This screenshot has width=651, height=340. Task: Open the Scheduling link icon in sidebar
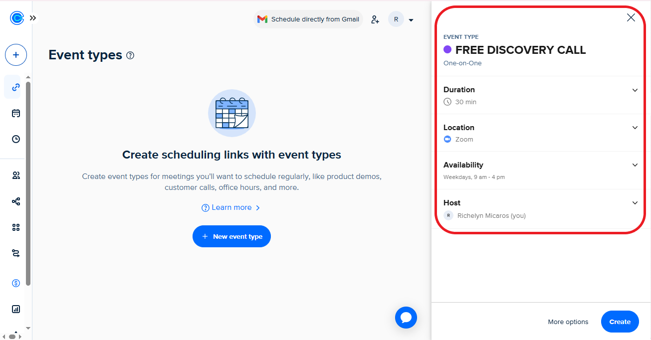16,87
